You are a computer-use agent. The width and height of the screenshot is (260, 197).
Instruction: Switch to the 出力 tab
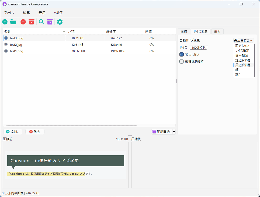click(217, 31)
